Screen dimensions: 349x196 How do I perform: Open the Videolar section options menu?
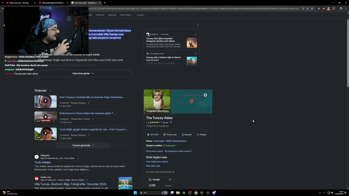tap(50, 91)
